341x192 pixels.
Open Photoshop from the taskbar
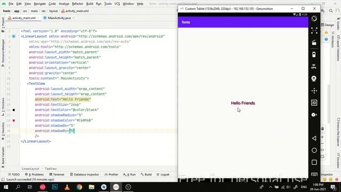(x=55, y=187)
